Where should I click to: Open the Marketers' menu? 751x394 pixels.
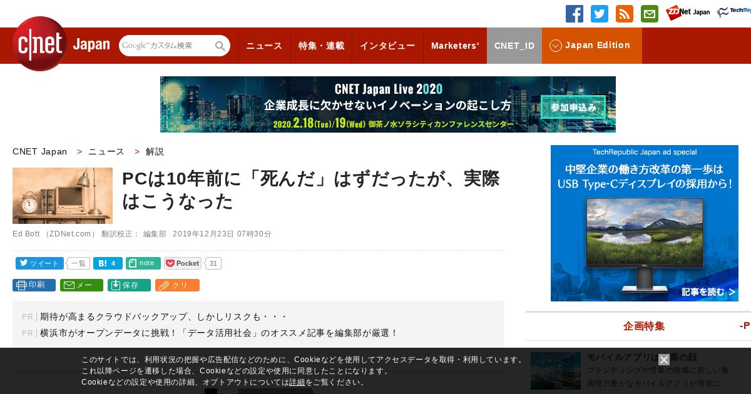455,46
